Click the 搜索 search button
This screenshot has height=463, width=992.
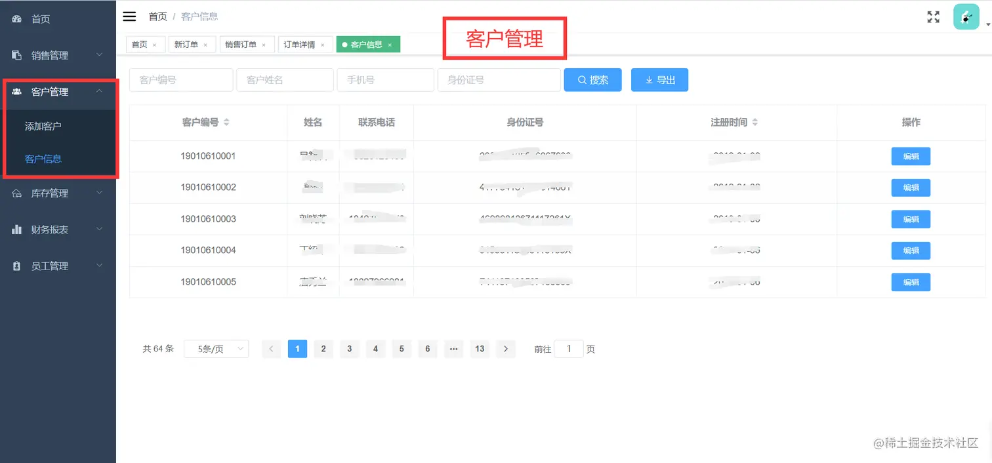tap(592, 80)
